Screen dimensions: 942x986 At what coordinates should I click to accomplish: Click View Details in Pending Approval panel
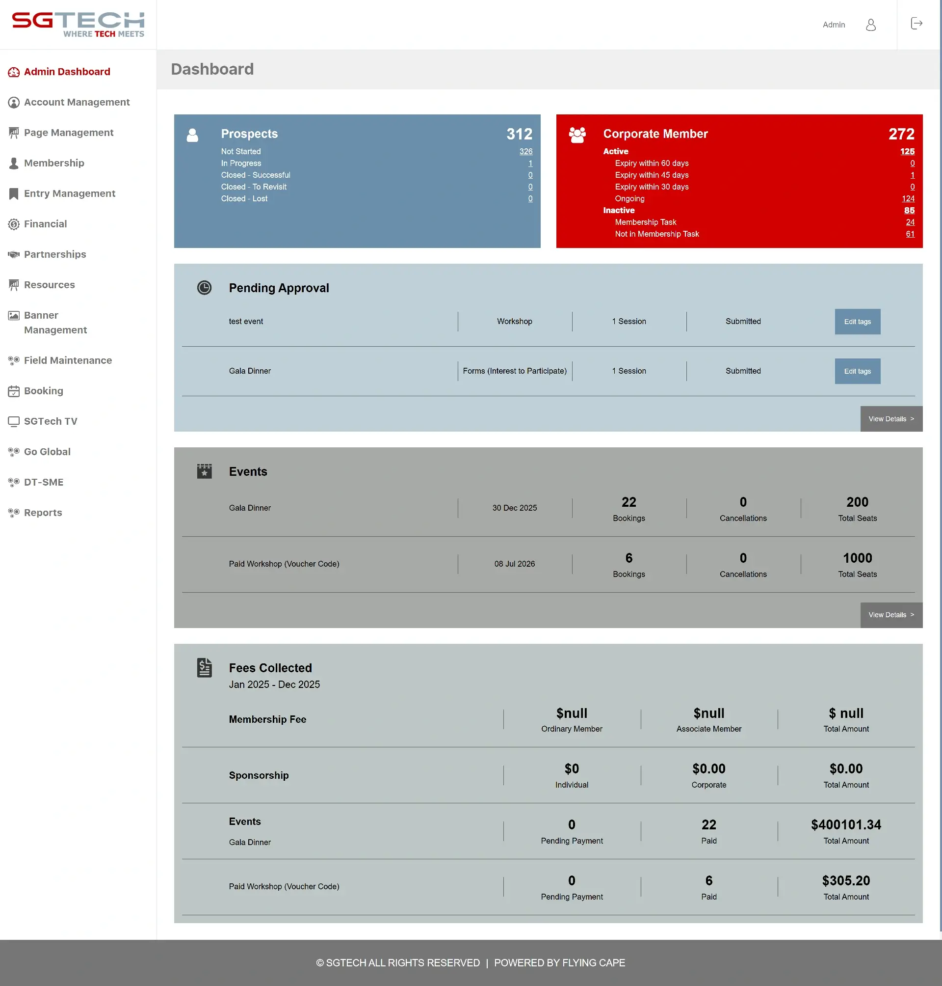[891, 418]
